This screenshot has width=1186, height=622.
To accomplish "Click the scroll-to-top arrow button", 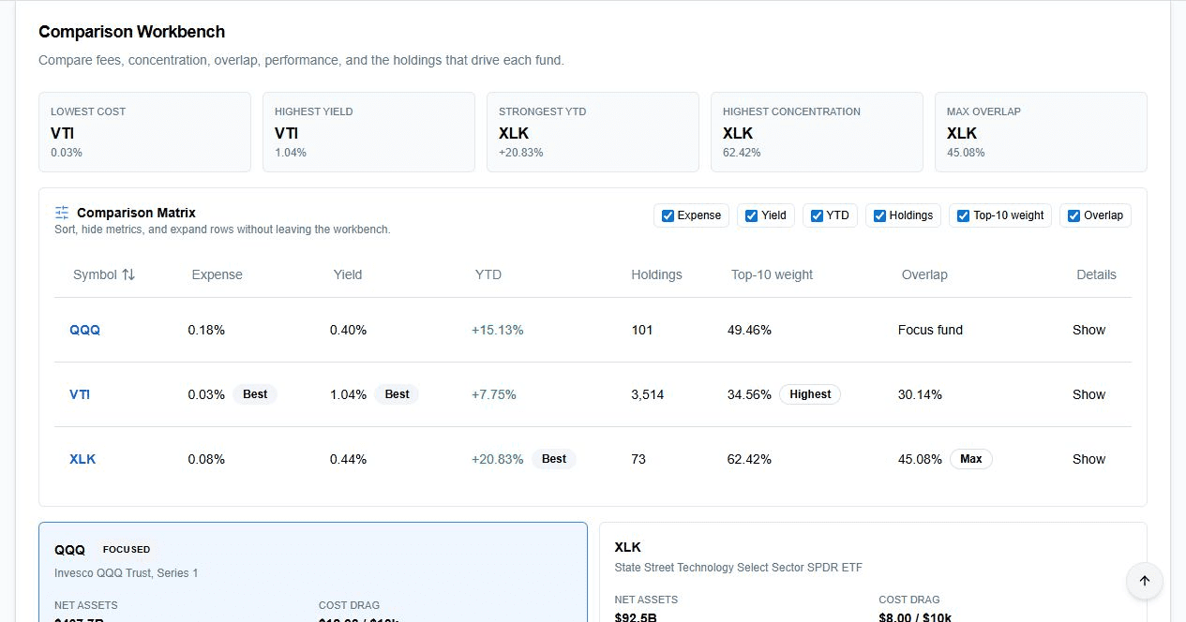I will (1144, 581).
